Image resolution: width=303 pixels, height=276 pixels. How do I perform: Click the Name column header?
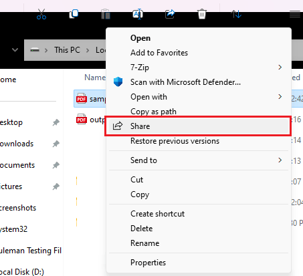(x=95, y=78)
